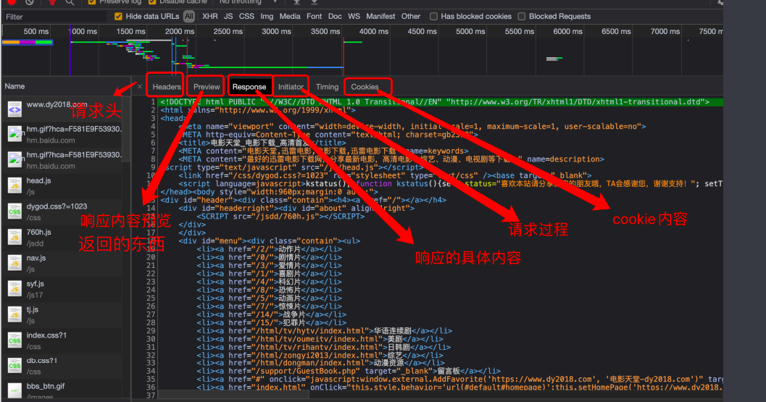Open the Cookies tab
Screen dimensions: 766x402
pyautogui.click(x=365, y=86)
